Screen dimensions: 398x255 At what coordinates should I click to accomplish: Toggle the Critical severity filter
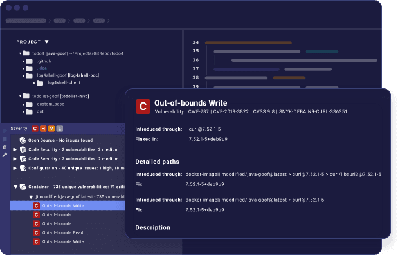[x=35, y=129]
